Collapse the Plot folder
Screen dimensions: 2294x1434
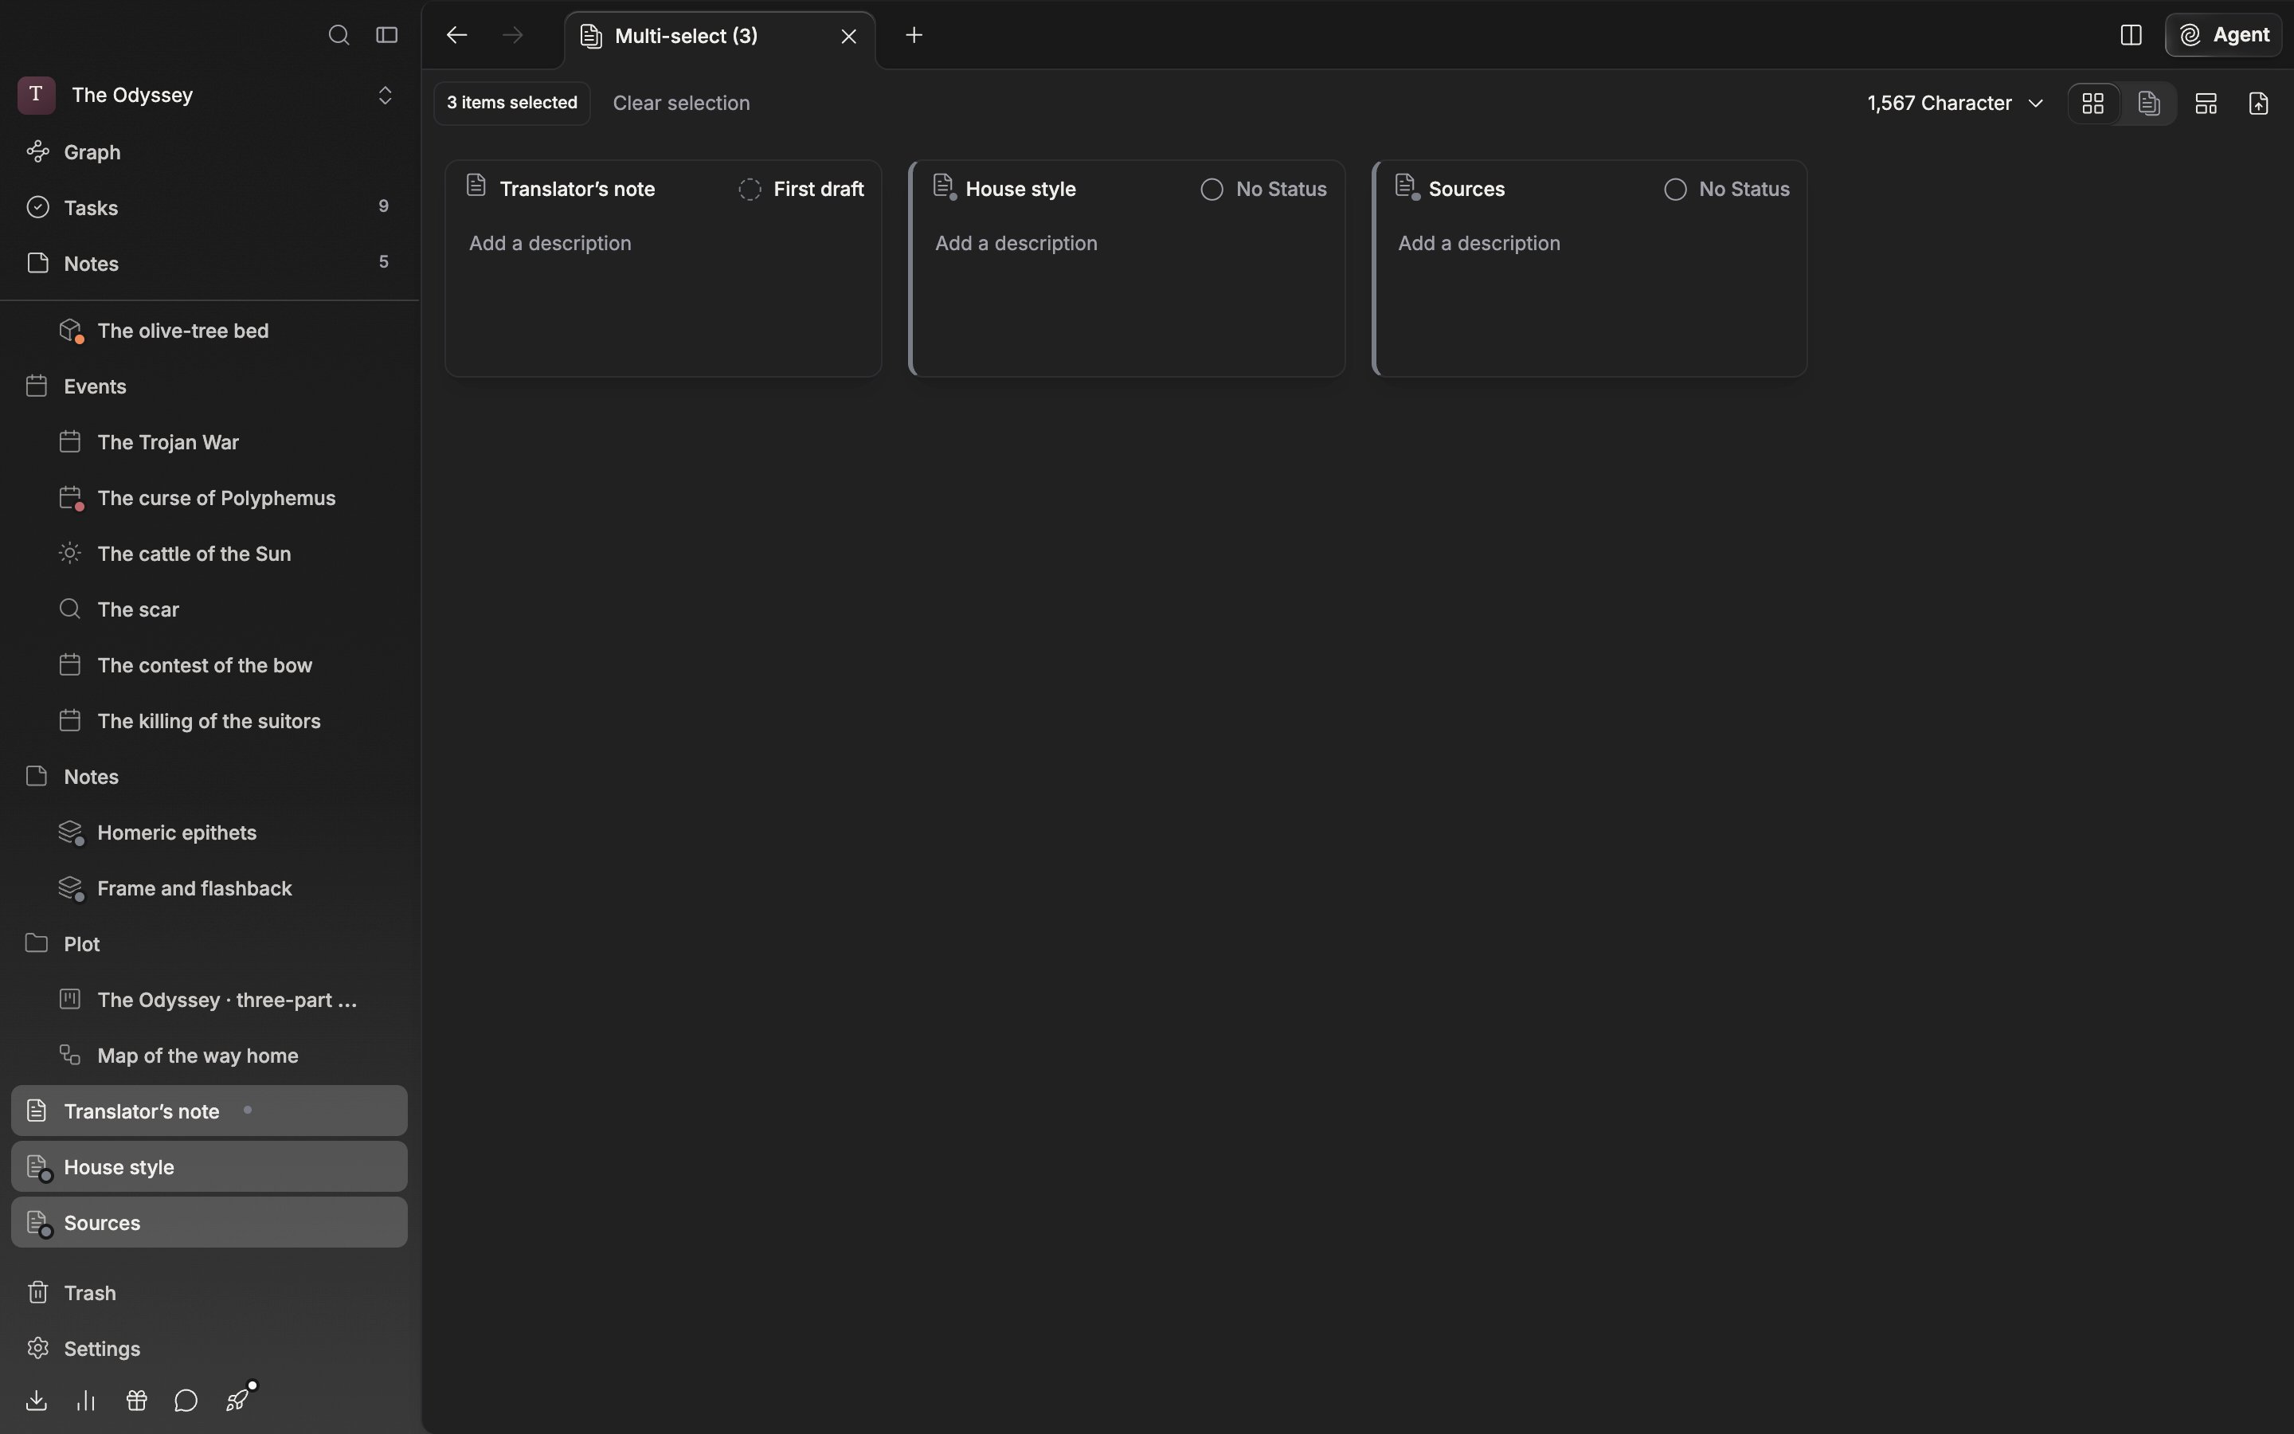(x=209, y=945)
